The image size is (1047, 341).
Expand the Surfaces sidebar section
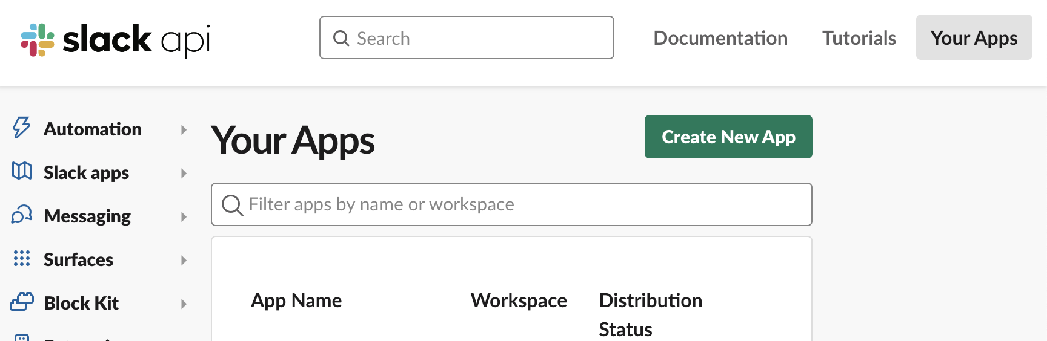pos(184,260)
